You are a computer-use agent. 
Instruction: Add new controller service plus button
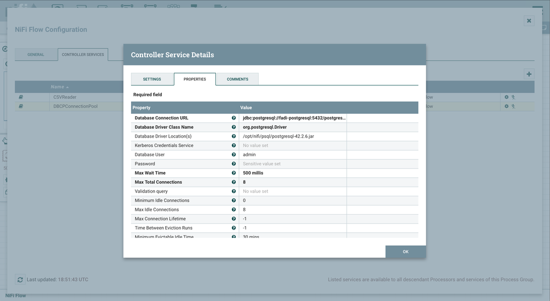click(x=529, y=74)
